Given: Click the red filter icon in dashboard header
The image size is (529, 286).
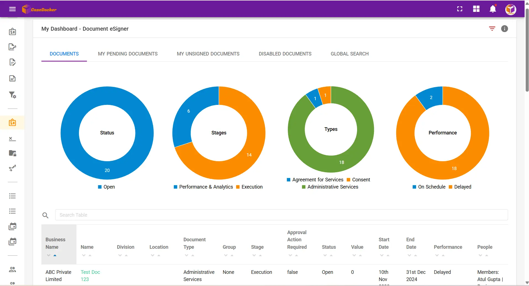Looking at the screenshot, I should point(492,28).
